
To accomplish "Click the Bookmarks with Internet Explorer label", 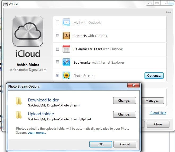I will pos(99,62).
